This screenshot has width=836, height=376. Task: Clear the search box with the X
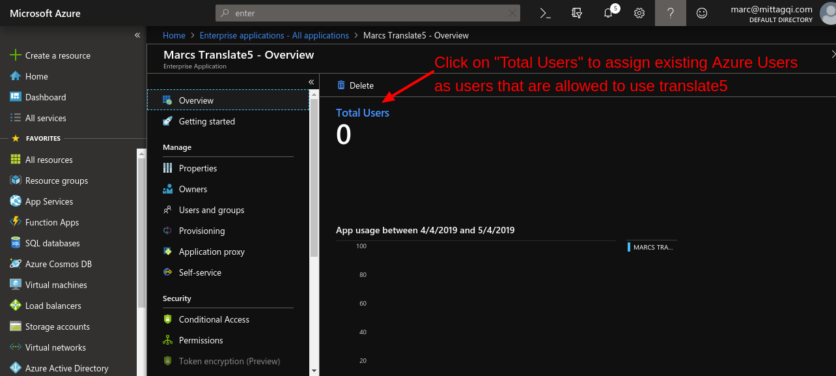[512, 13]
